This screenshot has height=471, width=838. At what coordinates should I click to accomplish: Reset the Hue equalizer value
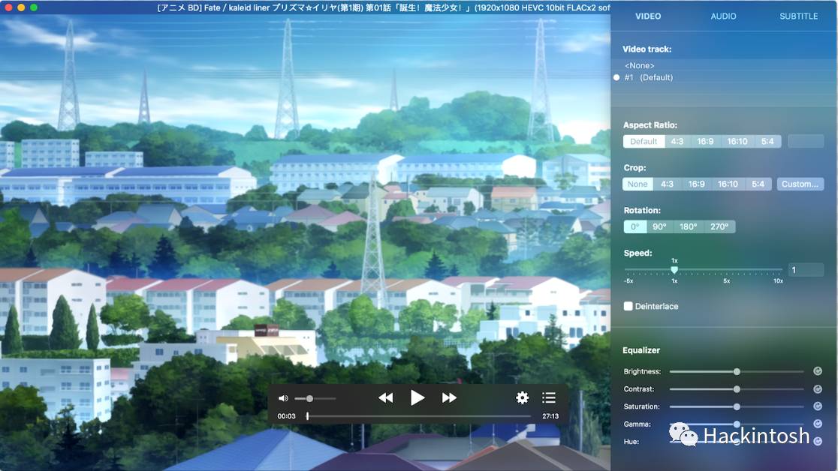coord(817,441)
